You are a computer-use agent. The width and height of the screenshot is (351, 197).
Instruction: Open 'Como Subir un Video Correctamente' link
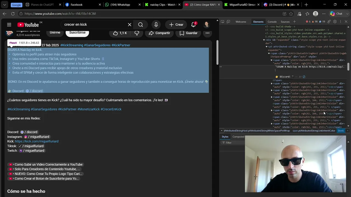click(x=46, y=165)
